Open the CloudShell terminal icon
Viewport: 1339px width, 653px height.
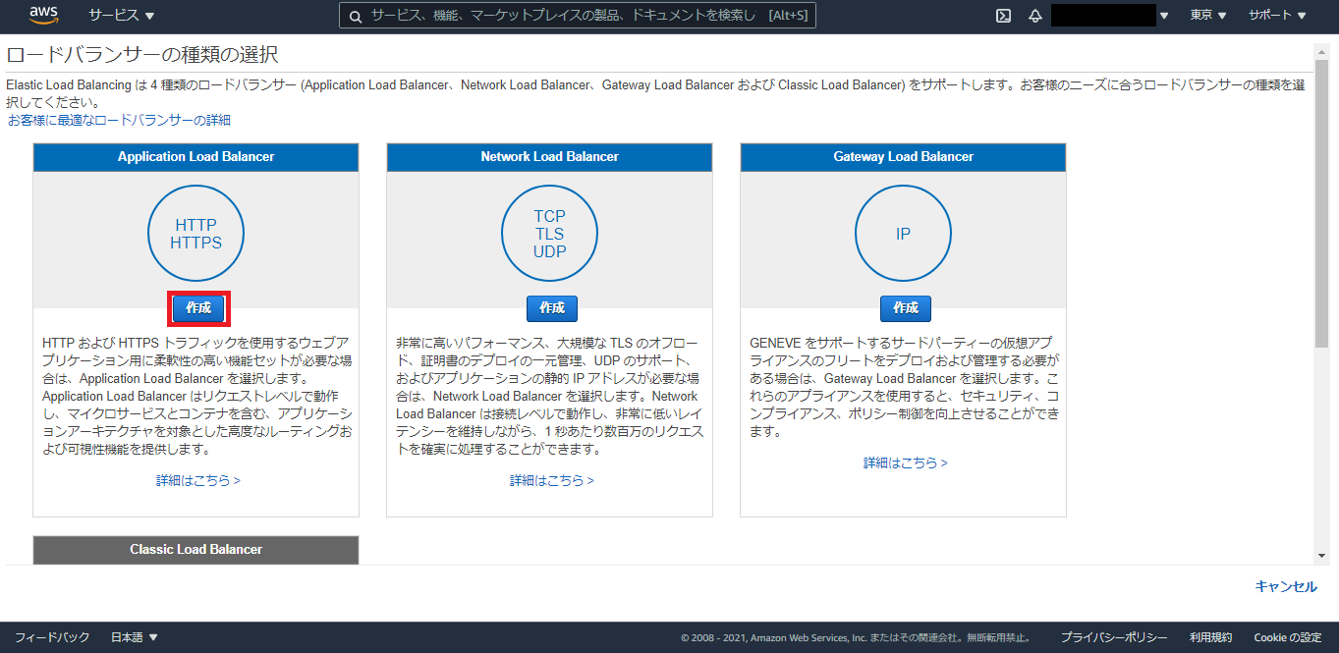tap(1003, 16)
